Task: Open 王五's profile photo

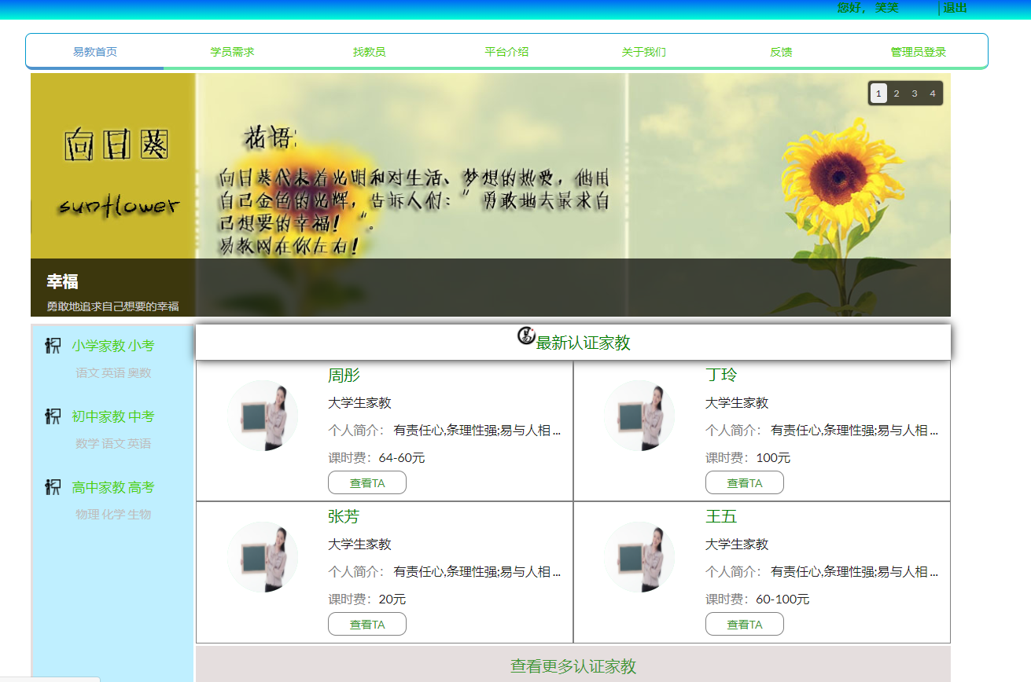Action: pos(639,557)
